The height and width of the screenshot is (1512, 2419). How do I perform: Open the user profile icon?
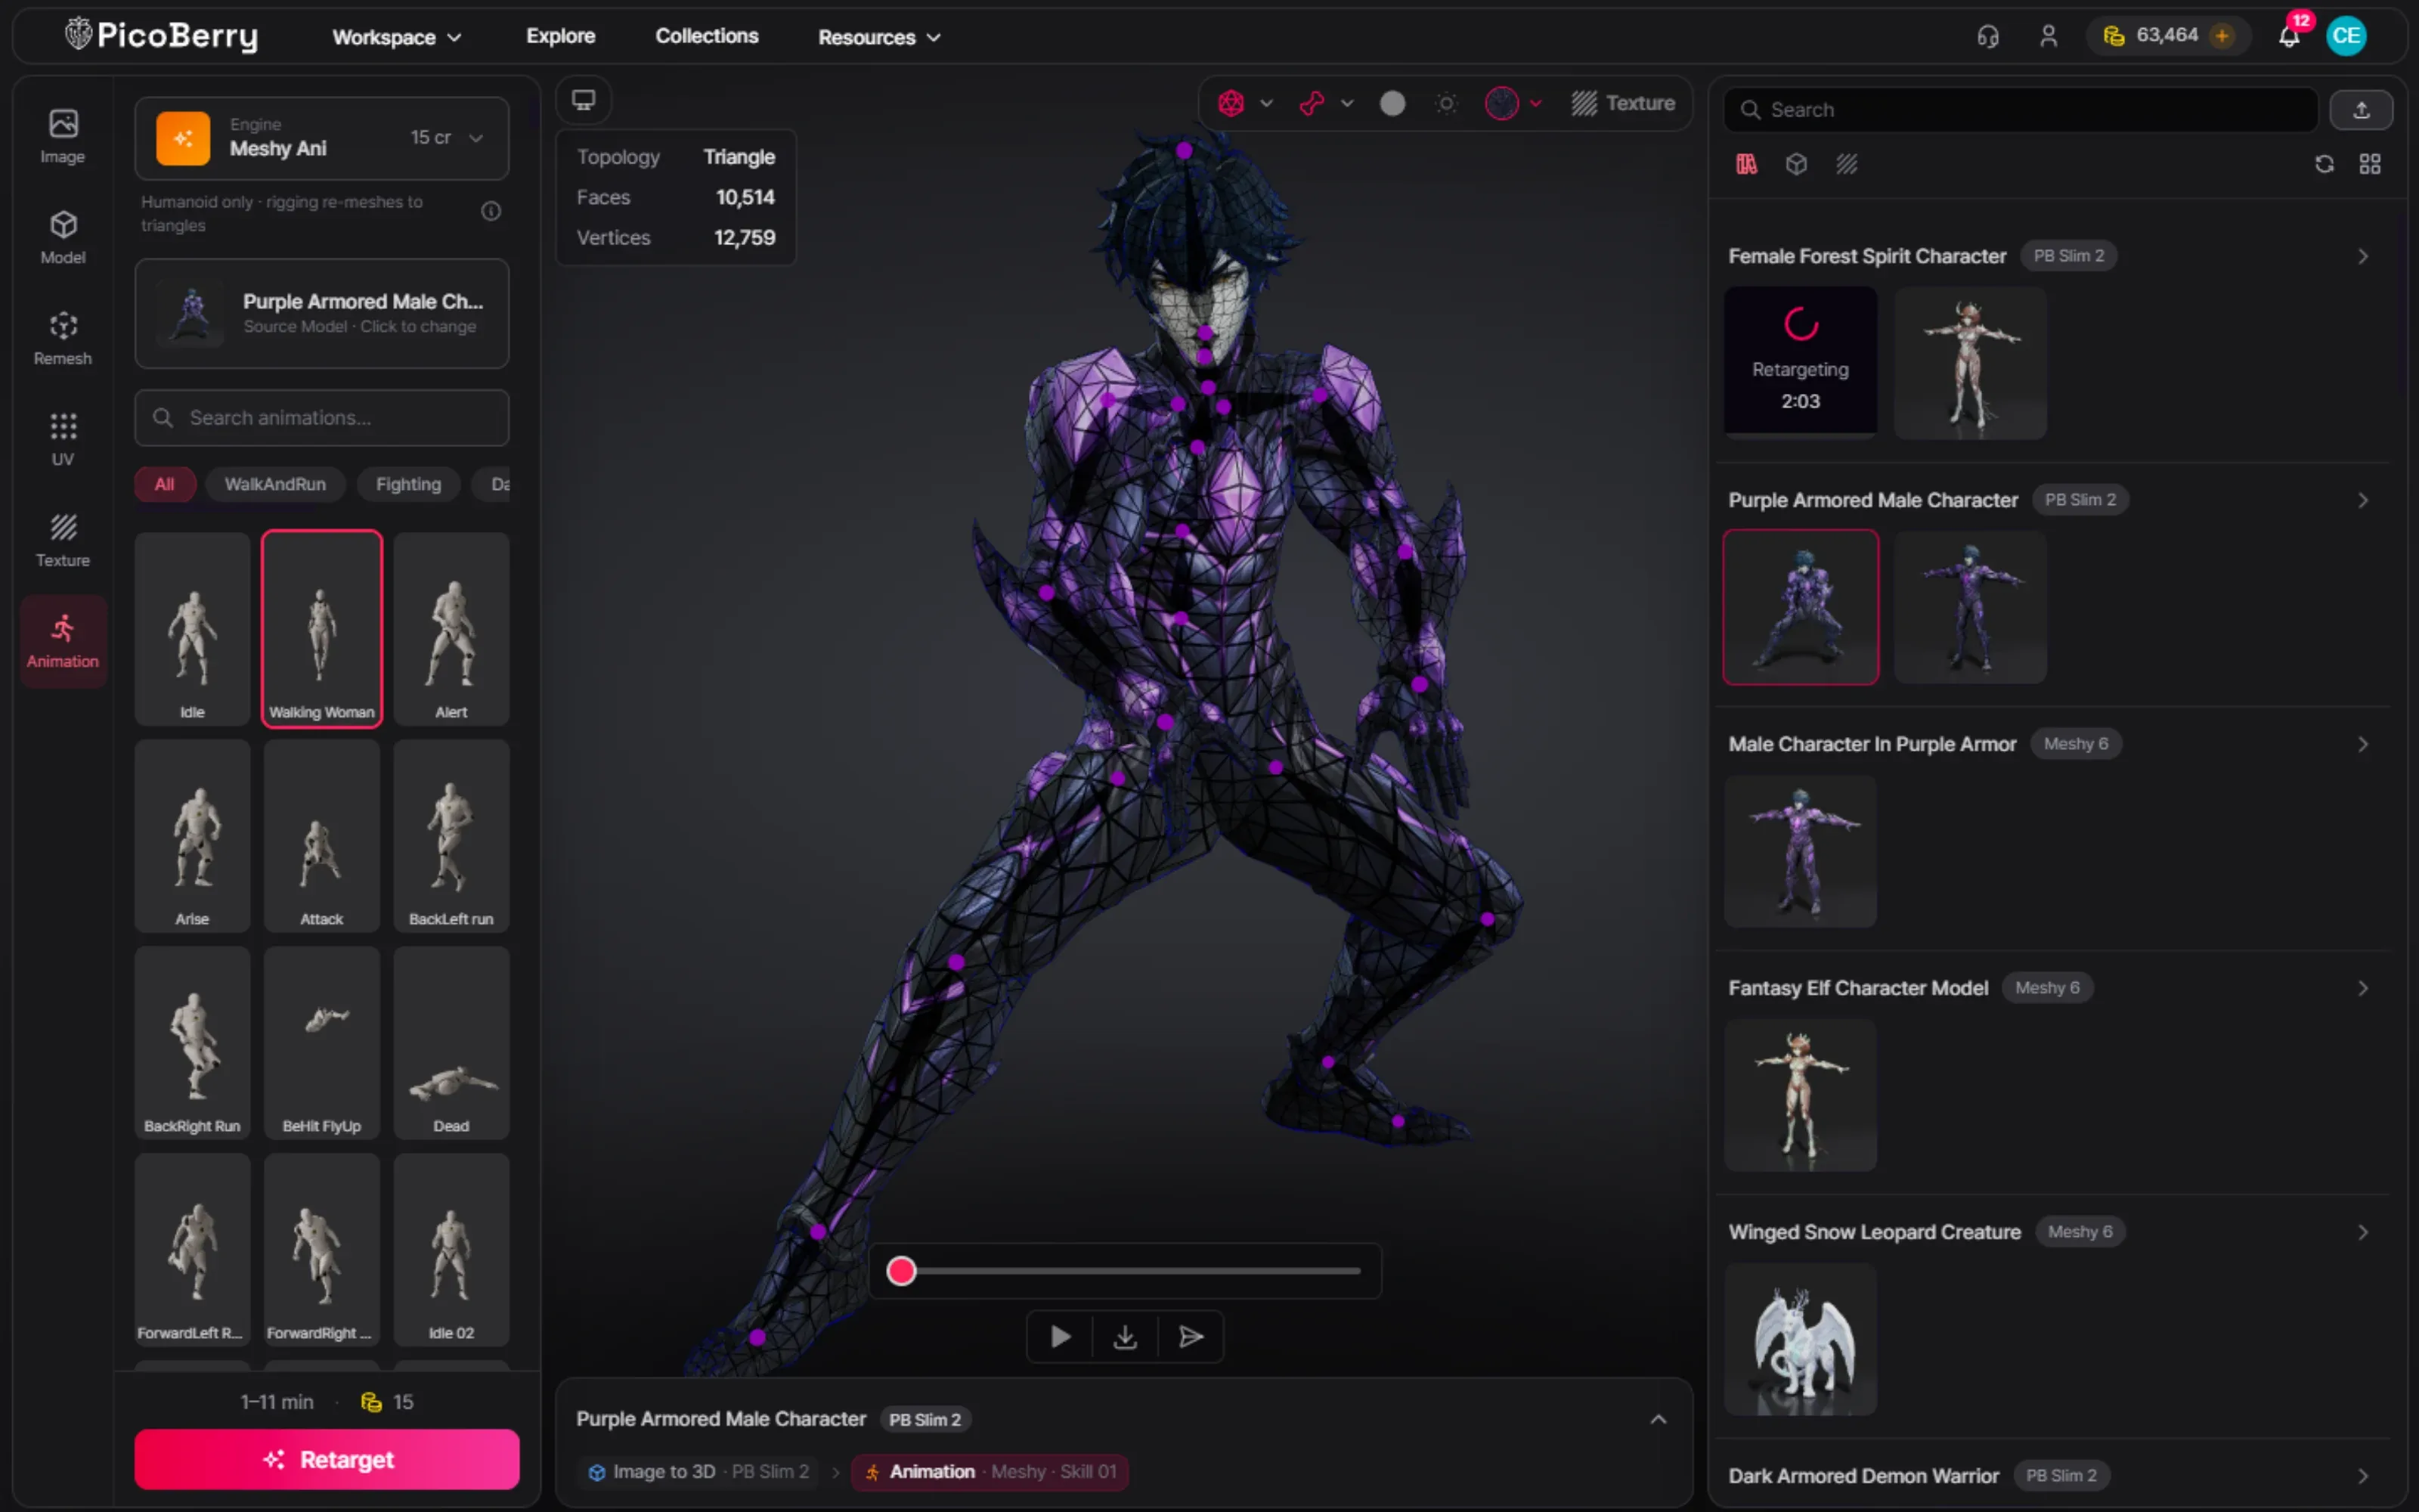pos(2048,37)
